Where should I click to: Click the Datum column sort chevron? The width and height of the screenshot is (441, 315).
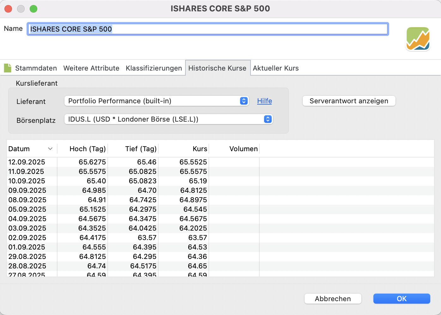(50, 149)
